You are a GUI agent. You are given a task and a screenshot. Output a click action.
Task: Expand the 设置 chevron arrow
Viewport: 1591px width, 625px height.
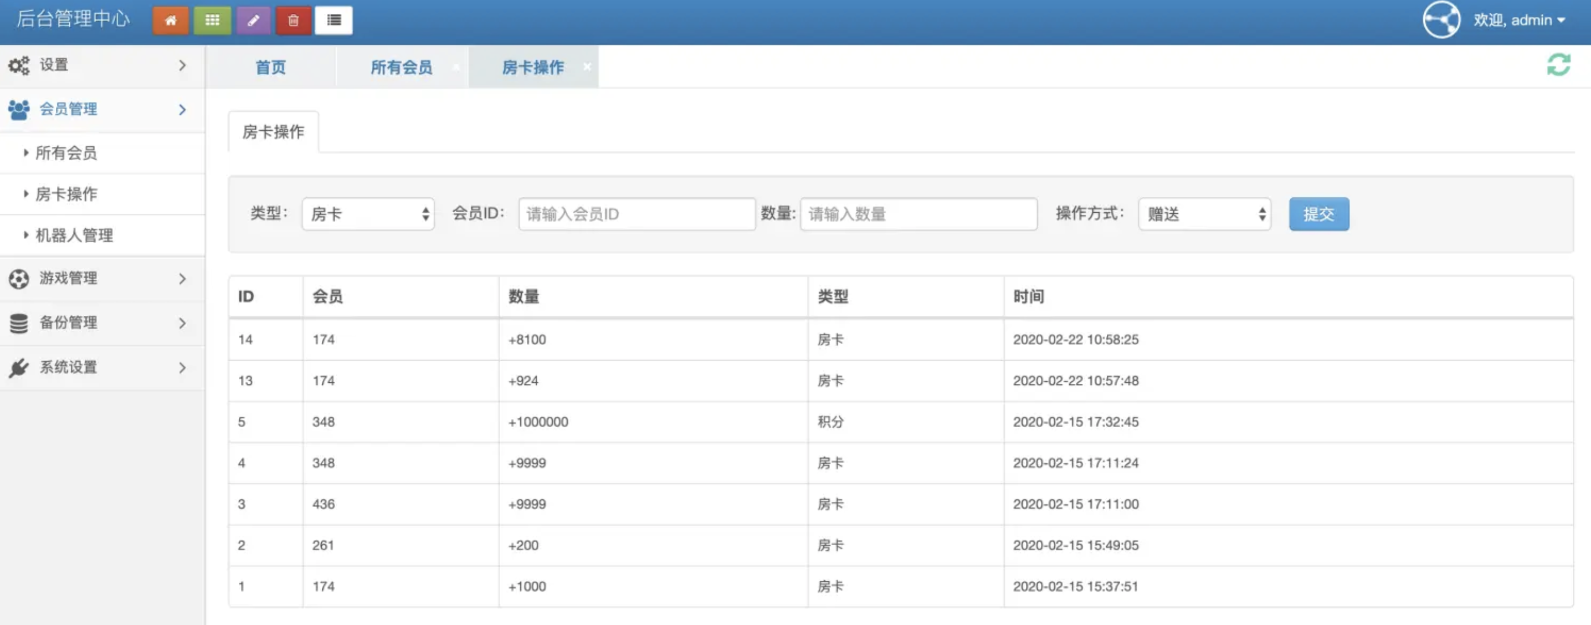[182, 65]
